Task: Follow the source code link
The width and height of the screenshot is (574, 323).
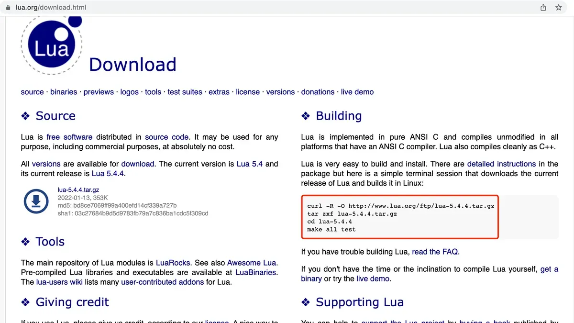Action: tap(167, 137)
